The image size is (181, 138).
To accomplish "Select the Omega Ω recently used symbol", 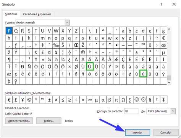I will click(x=123, y=100).
